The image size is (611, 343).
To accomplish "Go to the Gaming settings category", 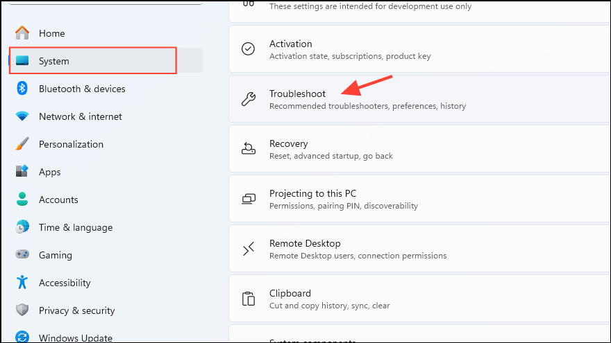I will coord(56,255).
